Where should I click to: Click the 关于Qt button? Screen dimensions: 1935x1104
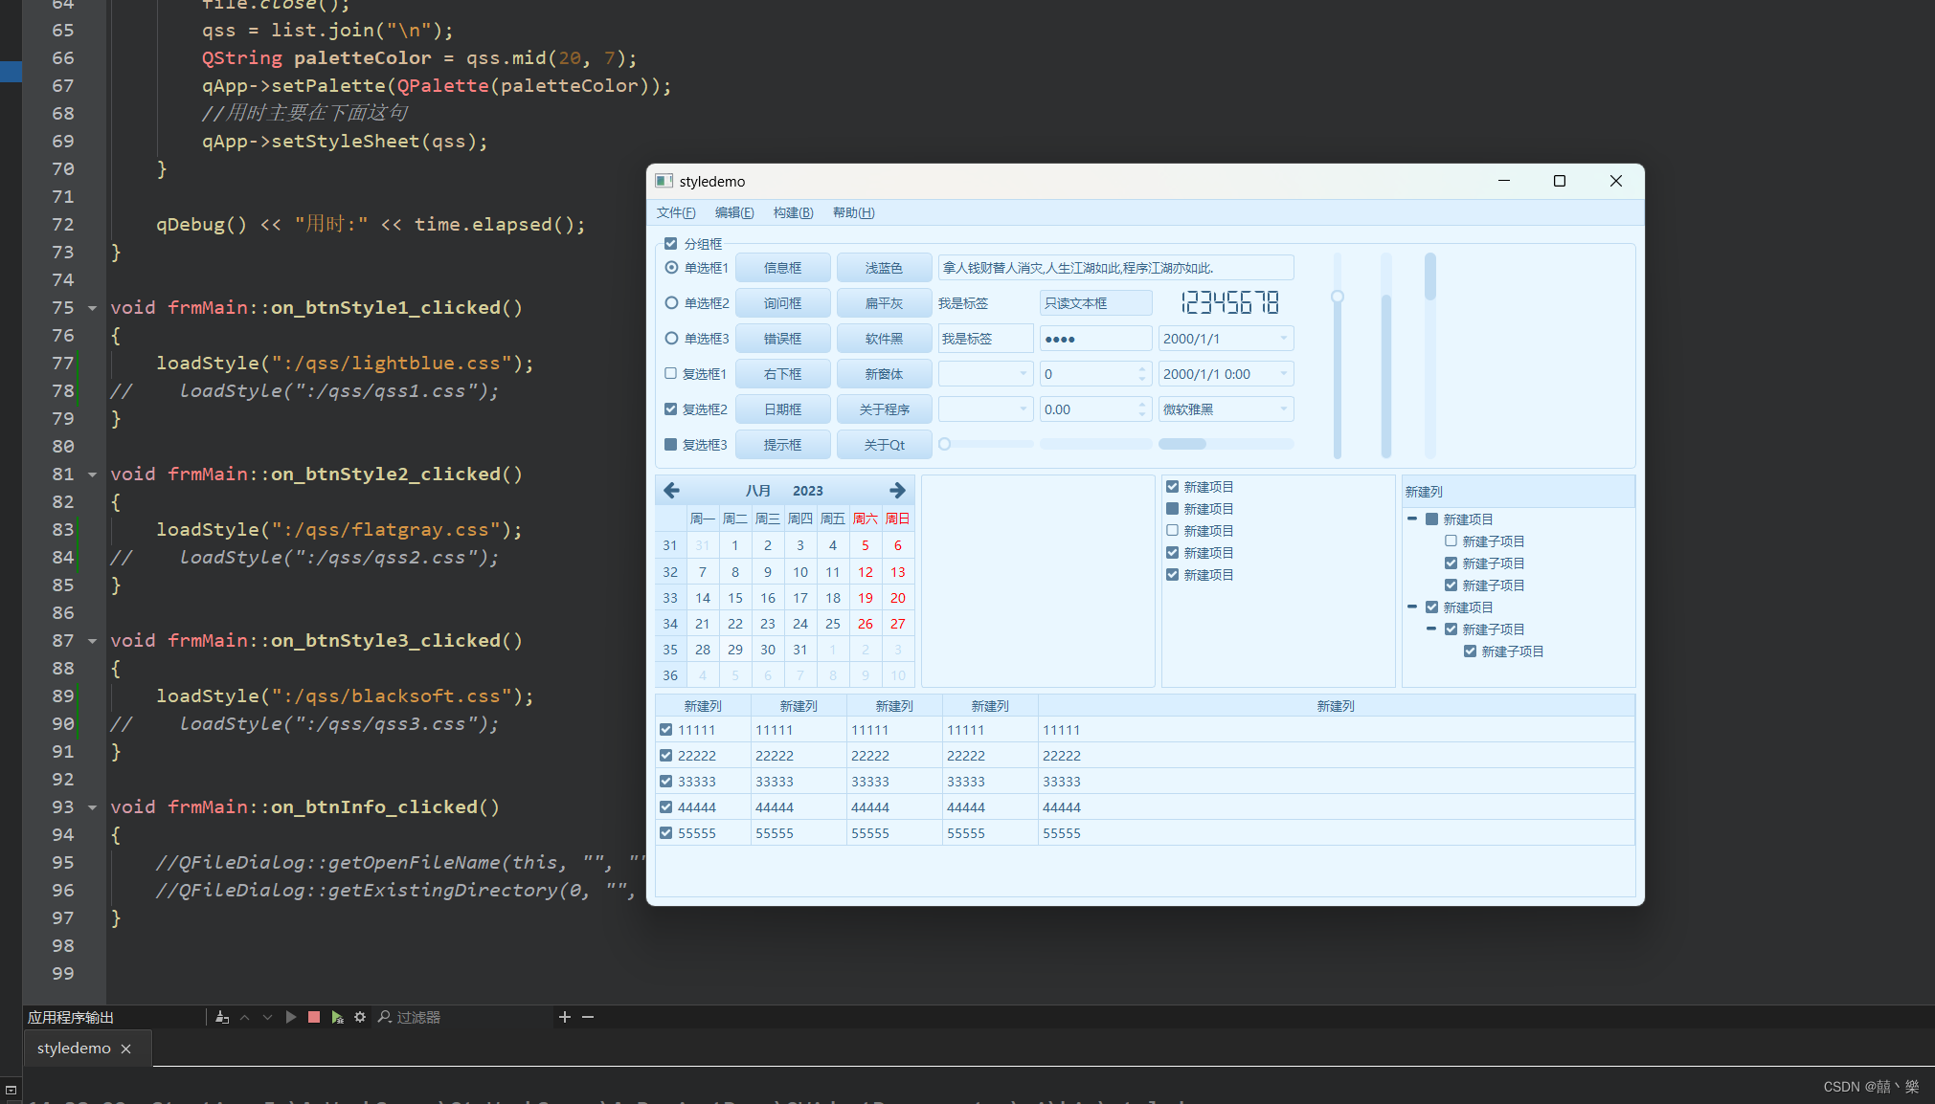coord(884,445)
